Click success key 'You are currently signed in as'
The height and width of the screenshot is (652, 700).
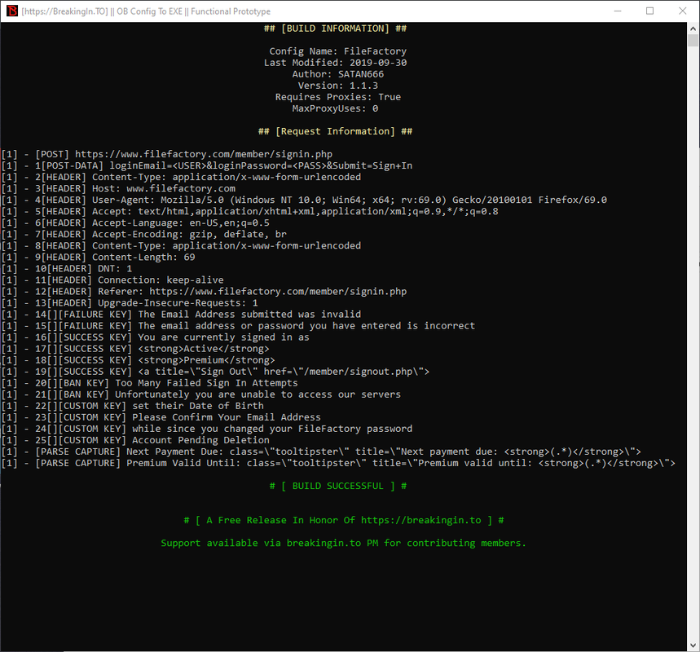pos(156,337)
